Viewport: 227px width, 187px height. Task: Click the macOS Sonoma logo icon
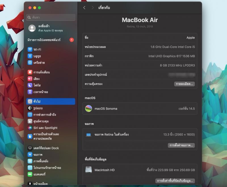(x=89, y=109)
